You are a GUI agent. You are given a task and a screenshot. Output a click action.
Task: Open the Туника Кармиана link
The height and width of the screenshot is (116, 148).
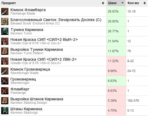[27, 30]
